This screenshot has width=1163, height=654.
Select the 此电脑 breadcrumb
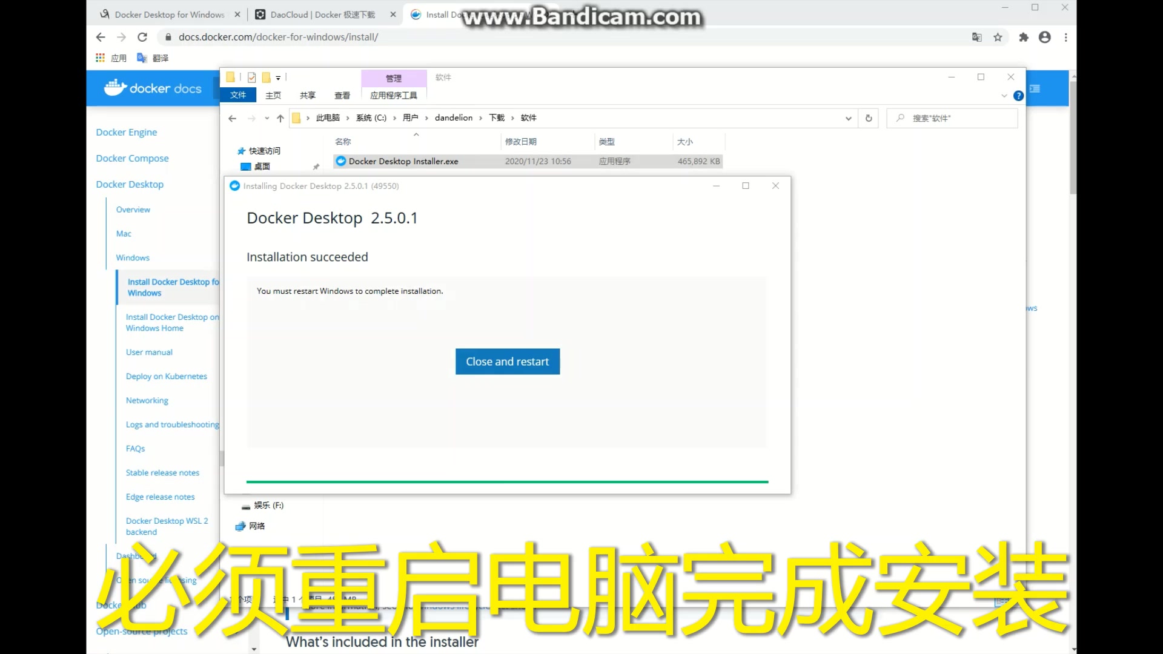pyautogui.click(x=328, y=117)
